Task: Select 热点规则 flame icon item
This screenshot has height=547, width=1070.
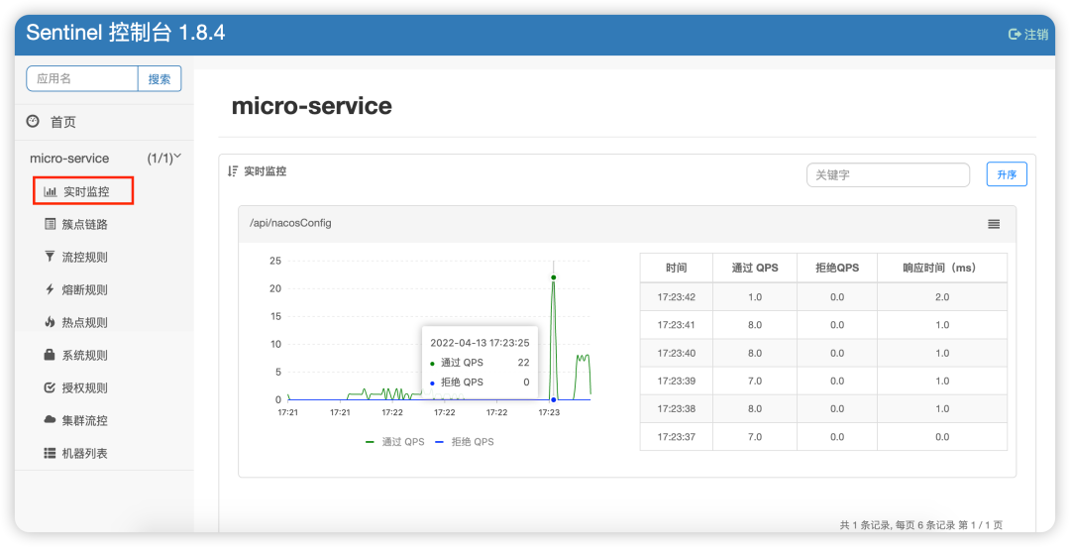Action: coord(75,323)
